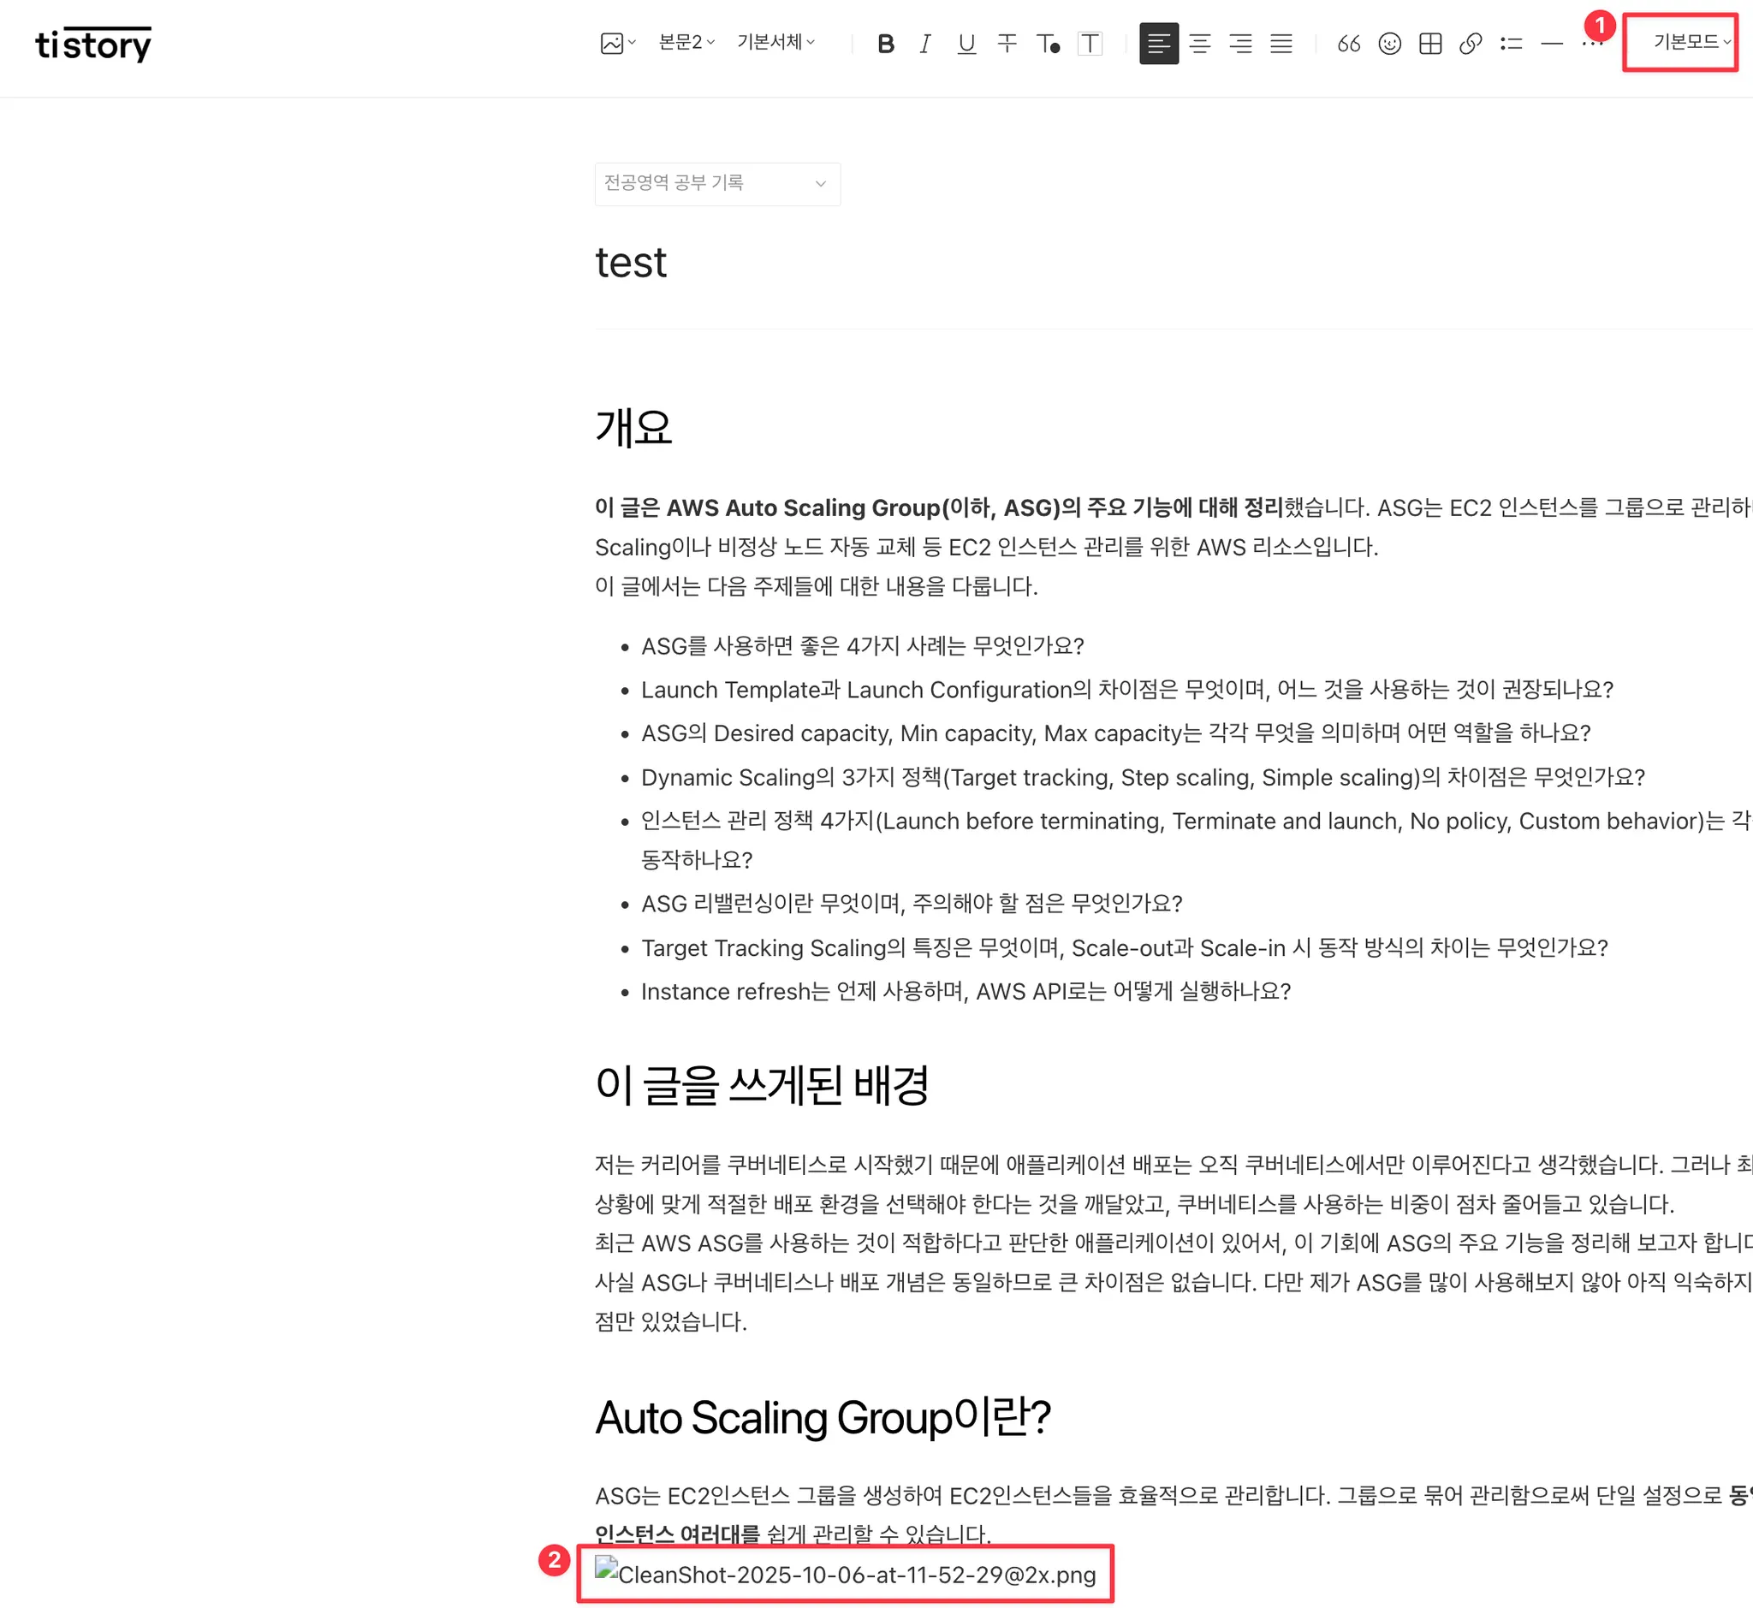
Task: Open the emoji picker
Action: [x=1389, y=44]
